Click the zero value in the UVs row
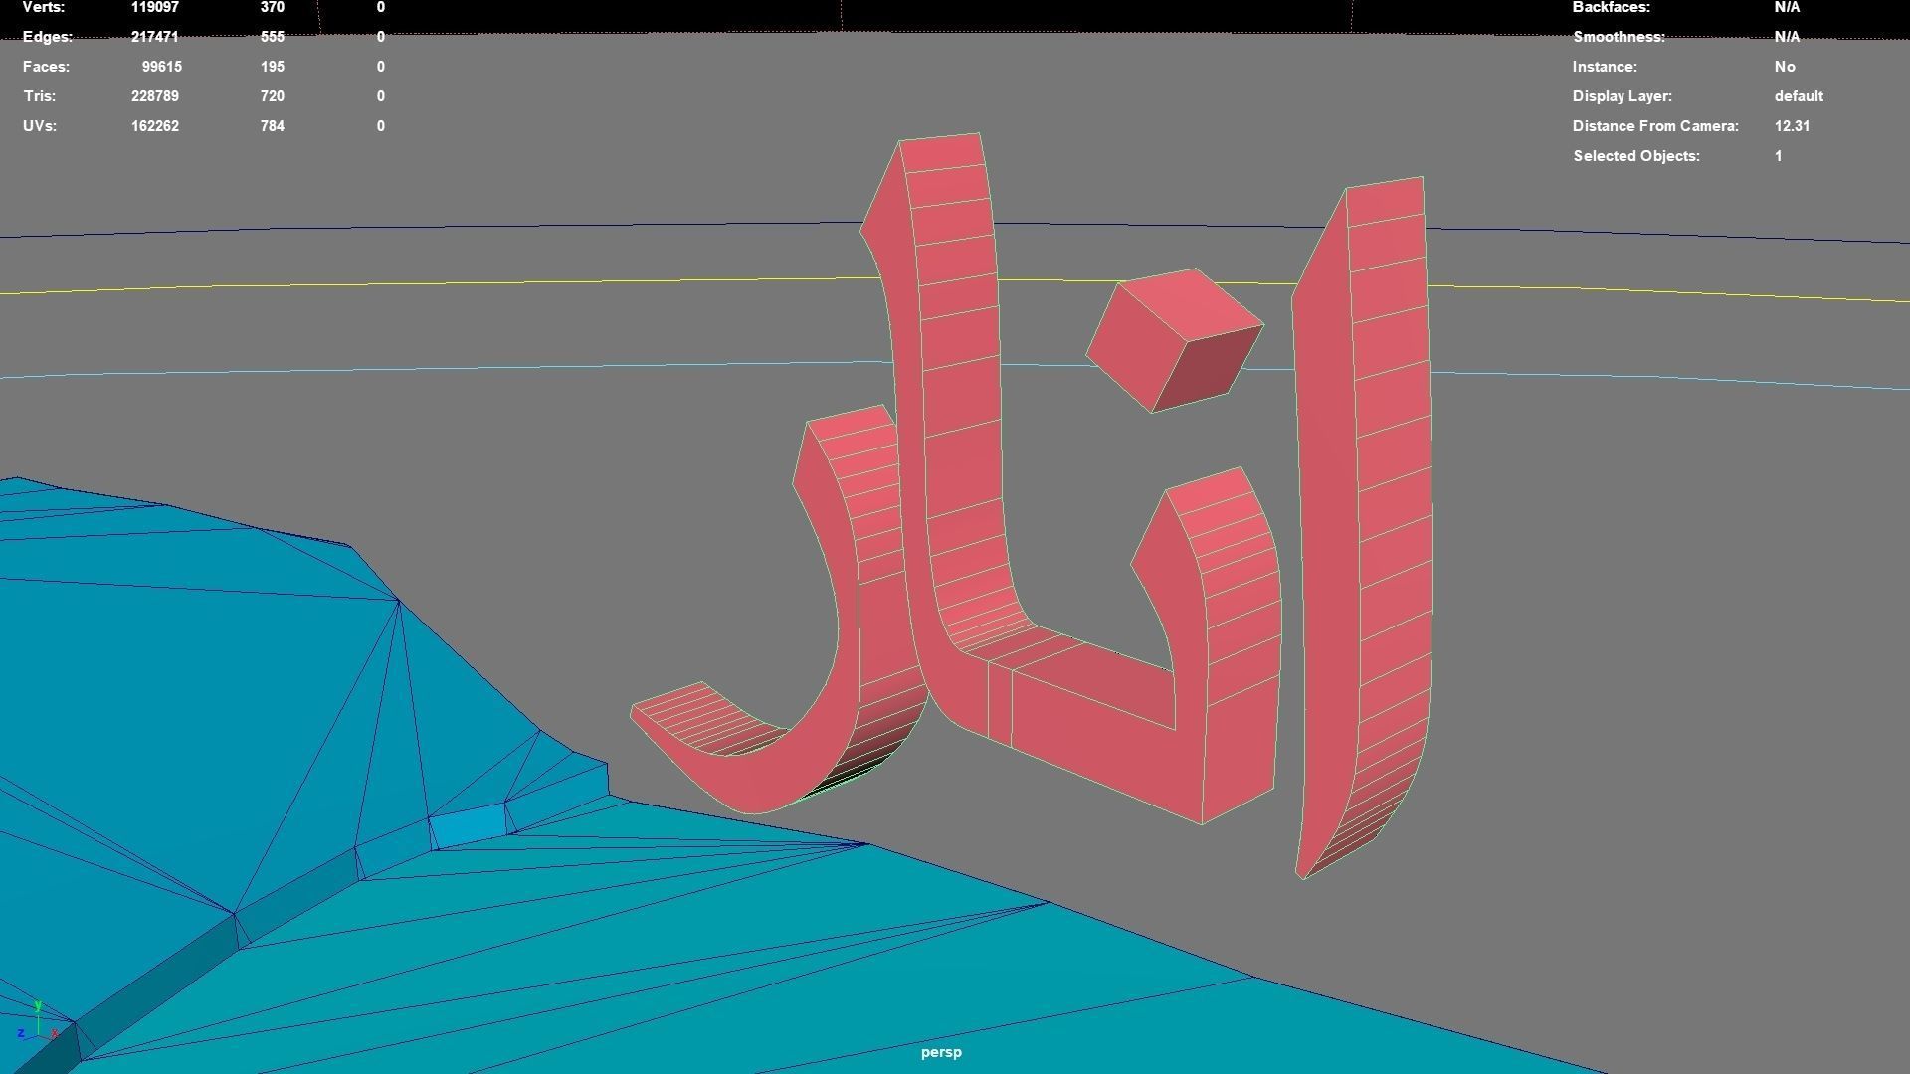Screen dimensions: 1910x1074 [381, 126]
